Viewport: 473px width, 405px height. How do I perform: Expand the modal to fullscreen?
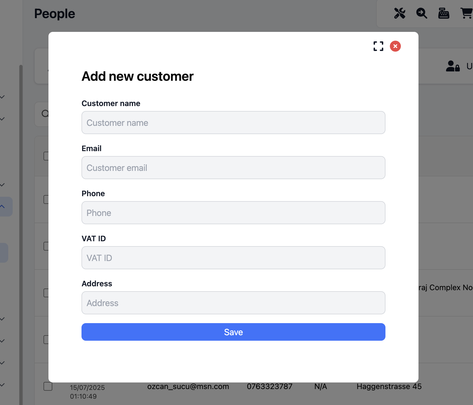378,46
